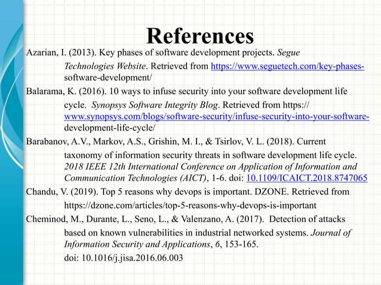The width and height of the screenshot is (381, 285).
Task: Click the dzone.com top-5-reasons-why-devops URL text
Action: (190, 206)
